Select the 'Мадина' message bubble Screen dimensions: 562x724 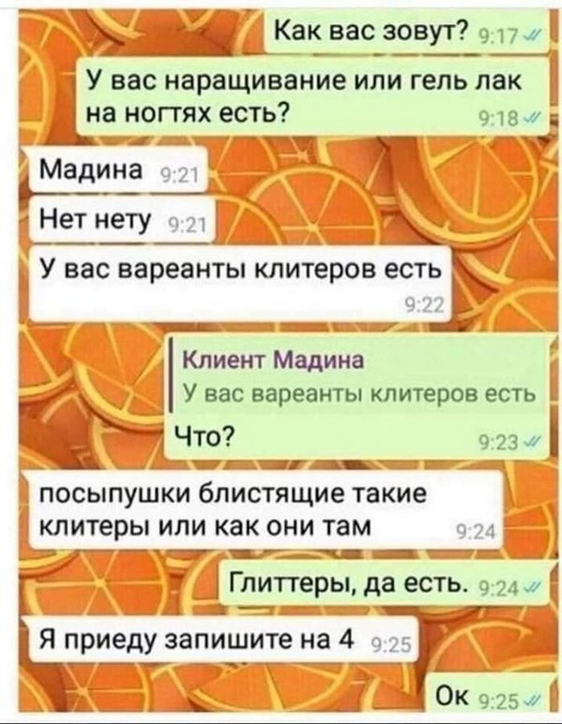click(x=118, y=169)
